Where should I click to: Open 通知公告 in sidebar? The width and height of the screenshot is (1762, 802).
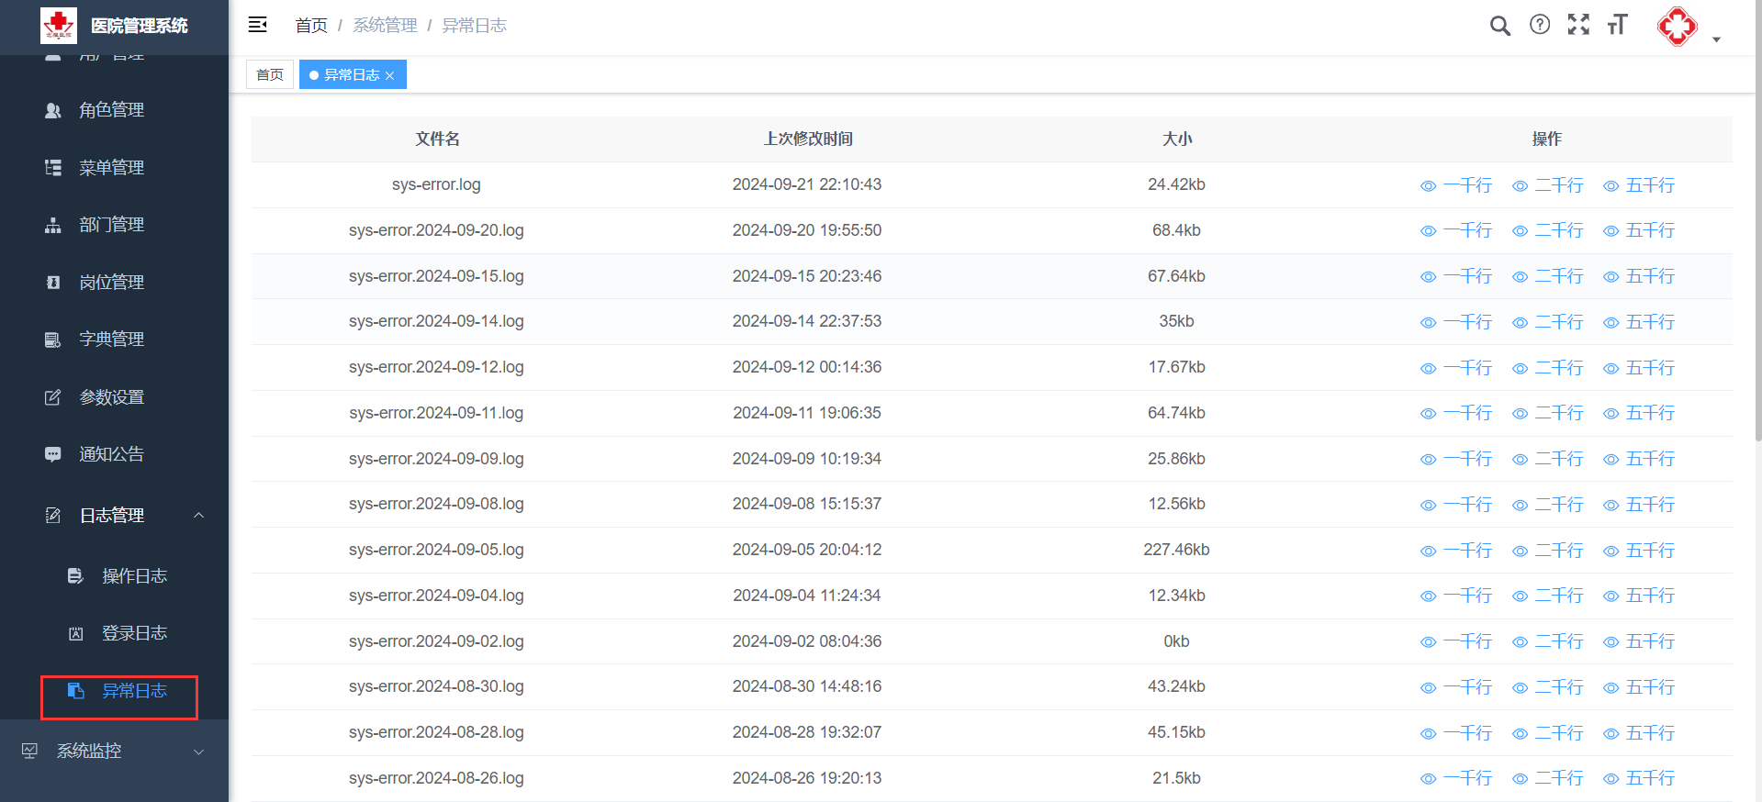111,454
